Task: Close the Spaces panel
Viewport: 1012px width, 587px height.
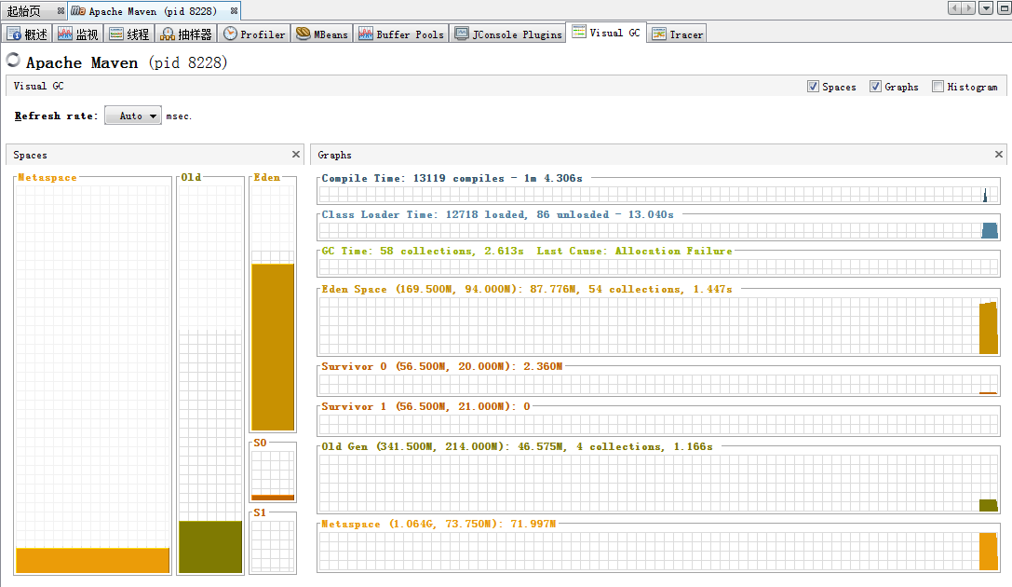Action: click(296, 155)
